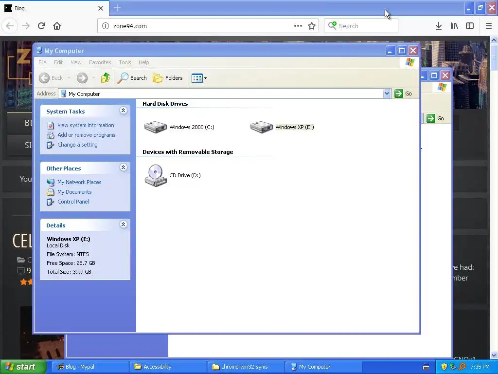The image size is (498, 374).
Task: Open the browser Library icon
Action: [454, 26]
